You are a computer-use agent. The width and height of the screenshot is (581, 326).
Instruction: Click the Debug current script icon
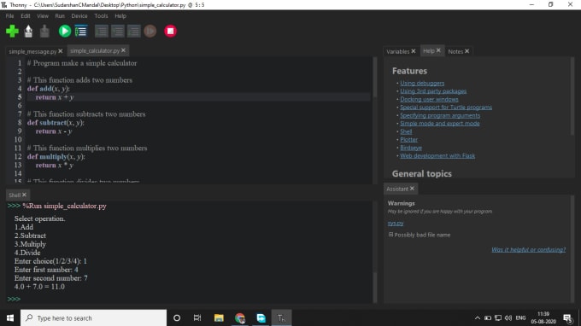(x=81, y=31)
